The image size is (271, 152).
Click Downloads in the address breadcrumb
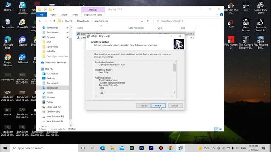(83, 21)
